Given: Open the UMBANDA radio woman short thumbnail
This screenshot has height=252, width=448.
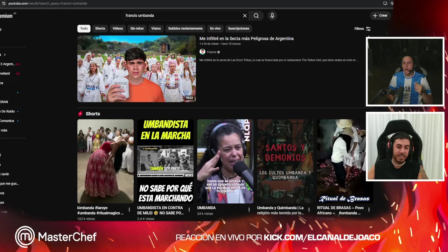Looking at the screenshot, I should (x=225, y=161).
